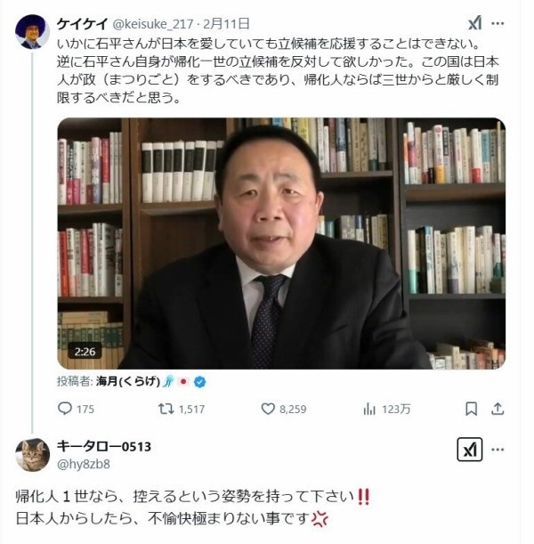The image size is (534, 544).
Task: Repost the tweet with 1,517 reposts
Action: (x=181, y=409)
